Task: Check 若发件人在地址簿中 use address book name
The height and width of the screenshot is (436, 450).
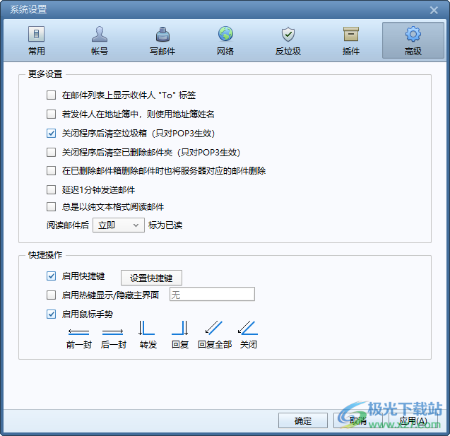Action: pos(51,114)
